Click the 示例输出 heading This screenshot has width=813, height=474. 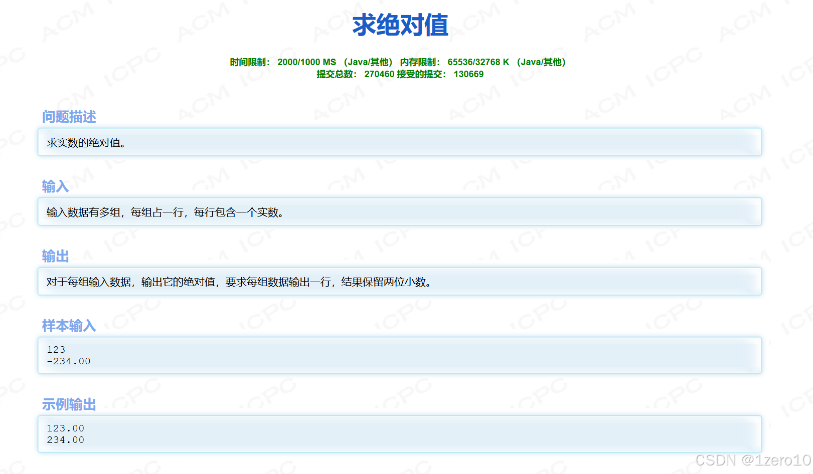pos(69,404)
